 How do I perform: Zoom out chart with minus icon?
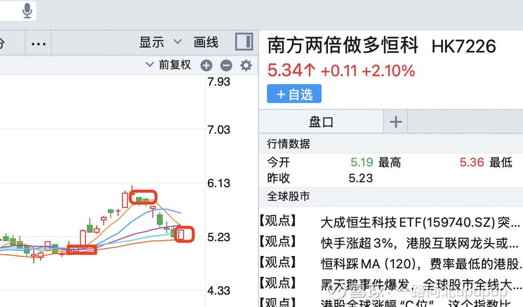(226, 65)
